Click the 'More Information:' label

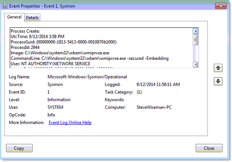26,123
